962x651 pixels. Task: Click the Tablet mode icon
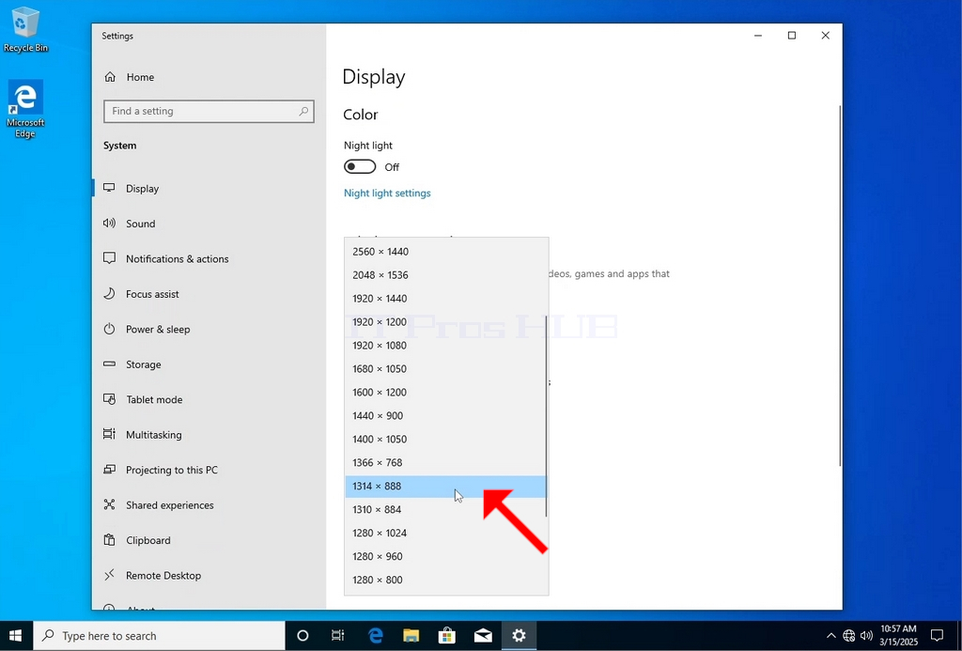coord(109,399)
